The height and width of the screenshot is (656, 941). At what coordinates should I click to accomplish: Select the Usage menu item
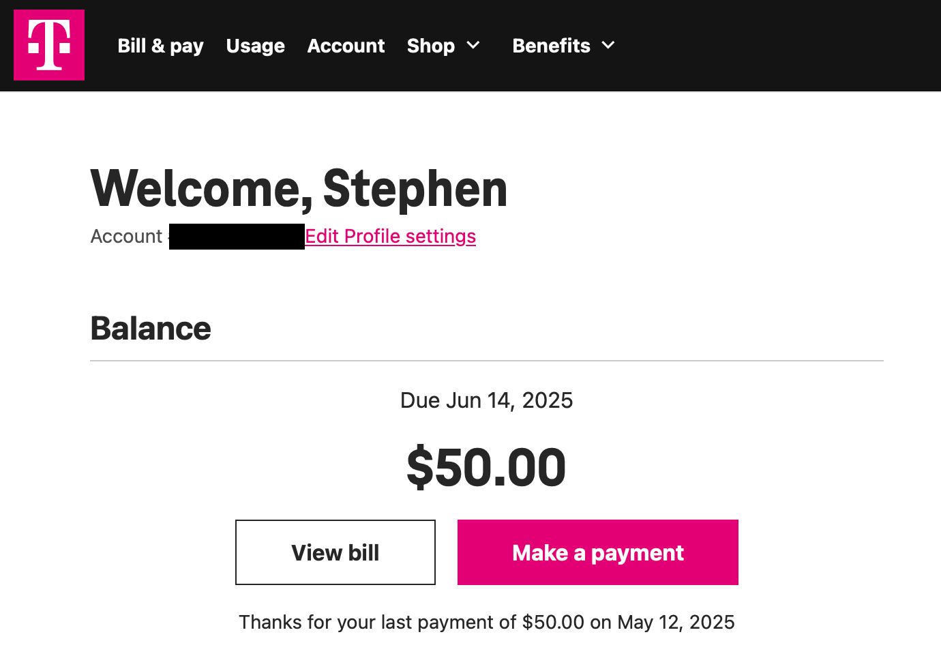coord(255,46)
